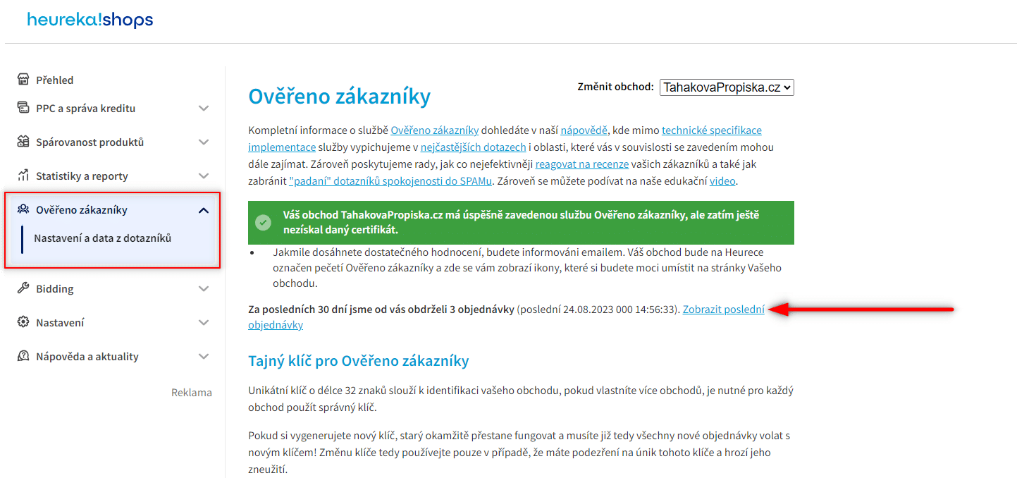Click the "Jakmile dosáhnete dostatečného hodnocení" bullet text

[x=527, y=268]
